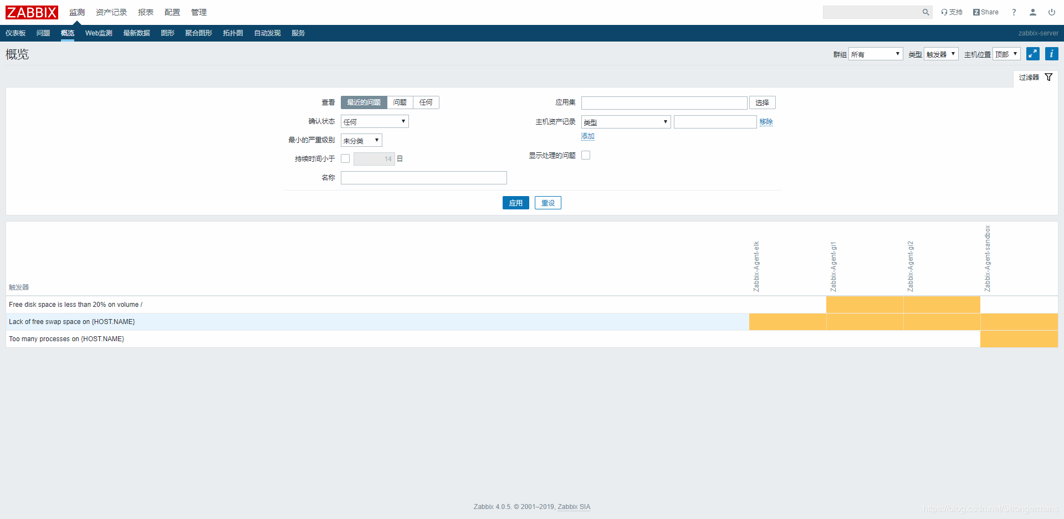Open the 确认状态 dropdown
Screen dimensions: 1064x519
pos(375,121)
